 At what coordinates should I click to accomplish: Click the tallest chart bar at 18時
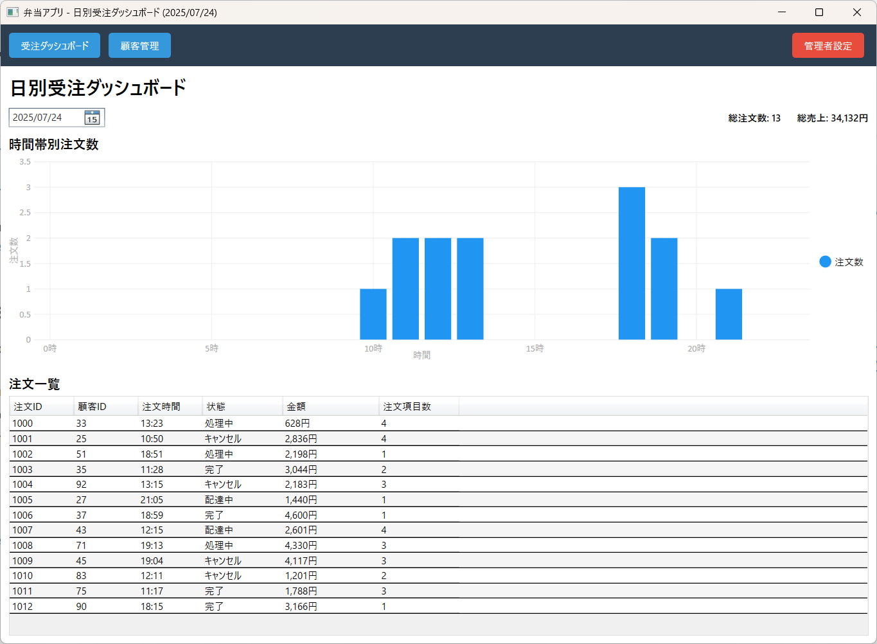(632, 264)
